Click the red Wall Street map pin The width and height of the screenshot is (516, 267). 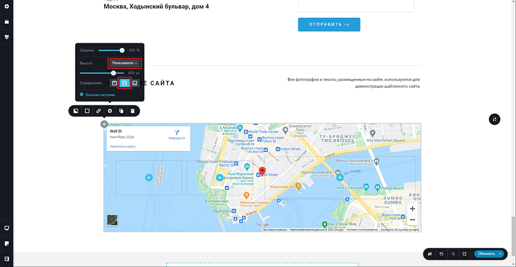pyautogui.click(x=262, y=171)
